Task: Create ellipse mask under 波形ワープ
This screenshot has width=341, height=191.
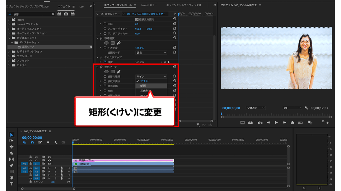Action: coord(106,72)
